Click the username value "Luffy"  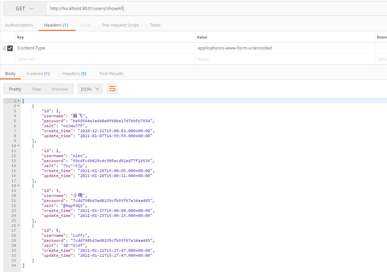point(79,235)
